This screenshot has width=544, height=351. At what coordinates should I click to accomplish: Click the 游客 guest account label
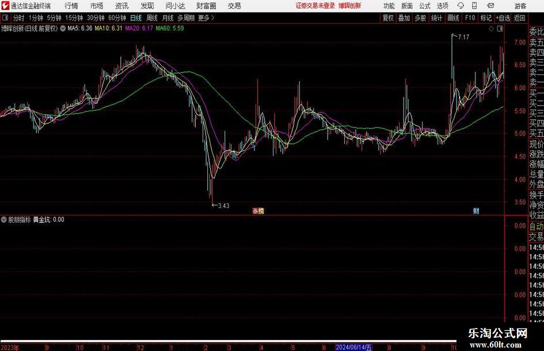[520, 6]
